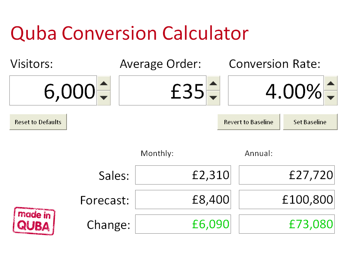347x260 pixels.
Task: Decrease Visitors with the down arrow
Action: [104, 97]
